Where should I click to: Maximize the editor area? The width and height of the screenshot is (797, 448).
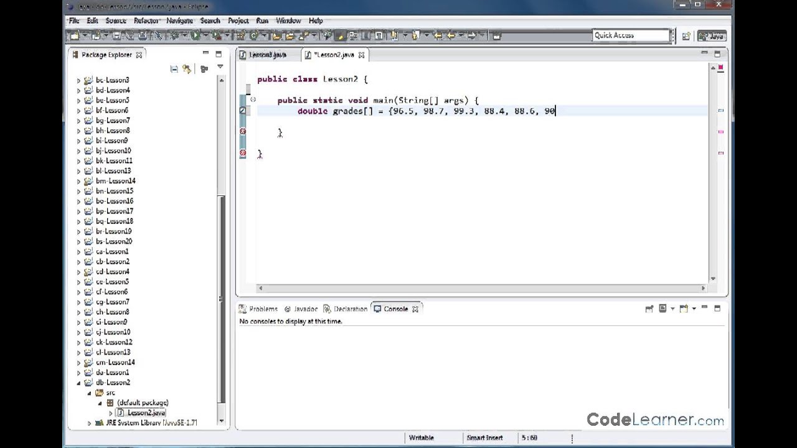tap(717, 54)
